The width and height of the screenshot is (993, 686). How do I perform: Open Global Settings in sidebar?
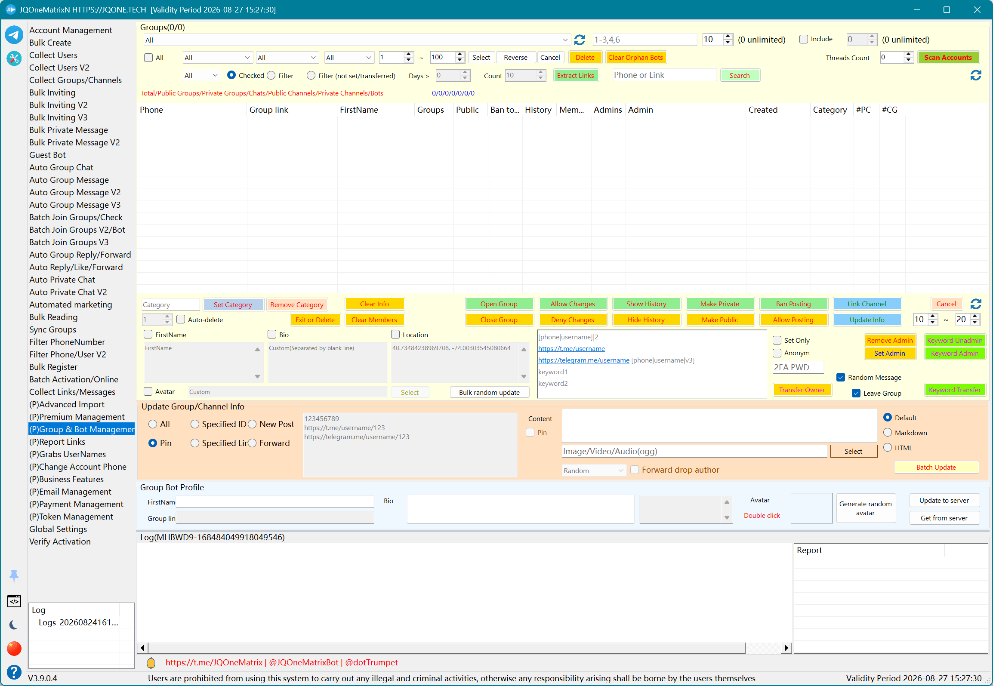pos(58,529)
